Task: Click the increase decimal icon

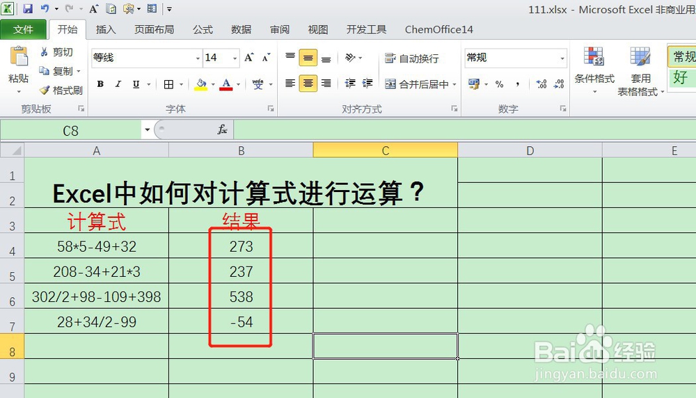Action: tap(541, 84)
